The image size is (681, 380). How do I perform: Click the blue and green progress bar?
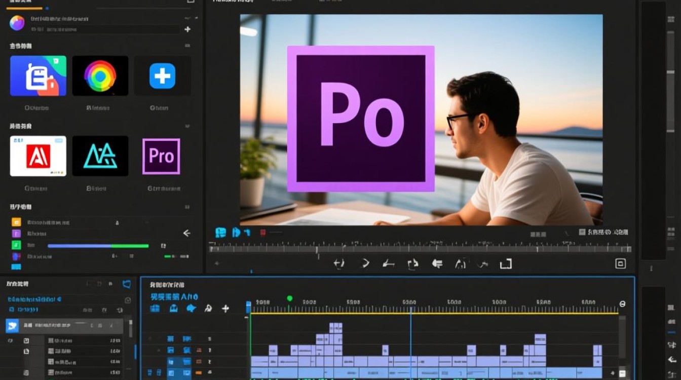98,246
